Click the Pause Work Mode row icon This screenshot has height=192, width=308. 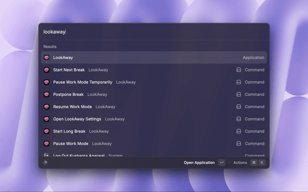click(x=47, y=144)
